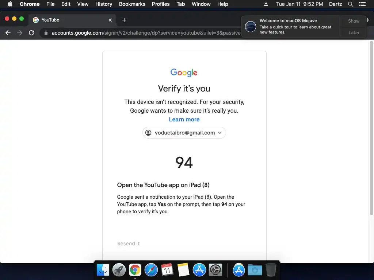Viewport: 374px width, 280px height.
Task: Click Show on the macOS Mojave notification
Action: [x=354, y=21]
